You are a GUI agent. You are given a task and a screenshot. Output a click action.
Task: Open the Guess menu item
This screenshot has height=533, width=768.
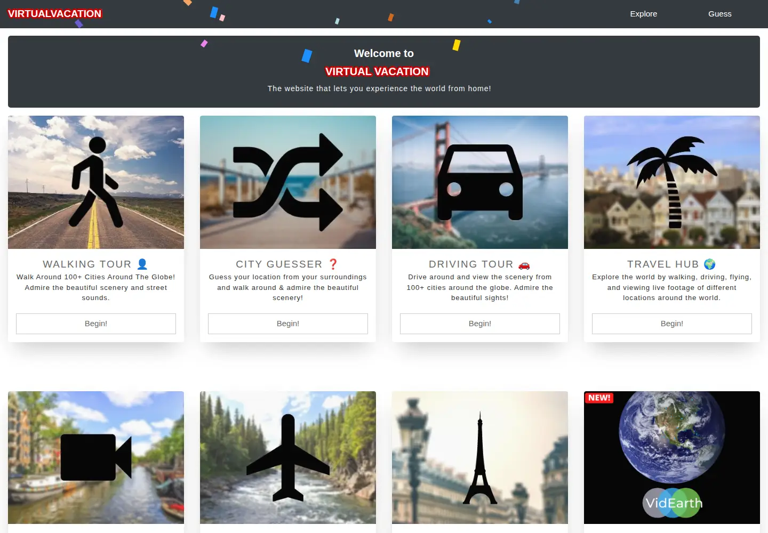click(720, 14)
